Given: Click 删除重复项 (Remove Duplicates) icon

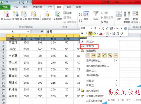Looking at the screenshot, I should pos(127,14).
